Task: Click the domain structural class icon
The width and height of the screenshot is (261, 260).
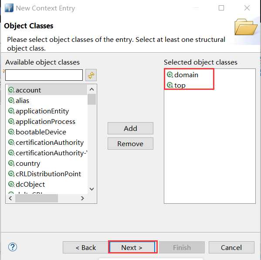Action: [170, 75]
